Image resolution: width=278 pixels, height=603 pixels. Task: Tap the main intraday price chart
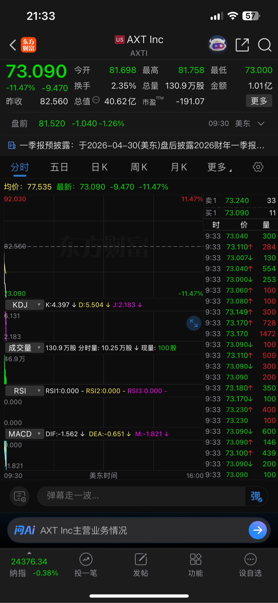pos(104,246)
